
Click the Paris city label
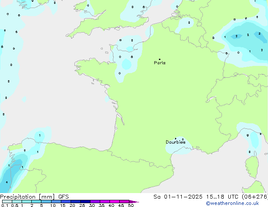tap(160, 63)
